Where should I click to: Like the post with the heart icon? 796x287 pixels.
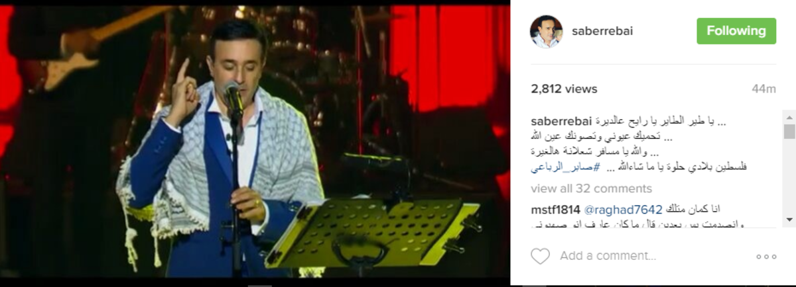pyautogui.click(x=541, y=256)
